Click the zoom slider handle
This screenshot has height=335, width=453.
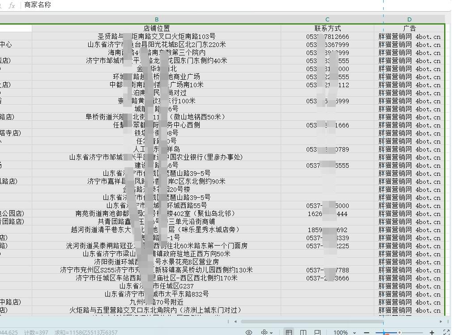point(400,333)
